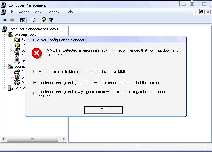This screenshot has width=212, height=152.
Task: Expand the Shared Folders node arrow
Action: coord(11,45)
